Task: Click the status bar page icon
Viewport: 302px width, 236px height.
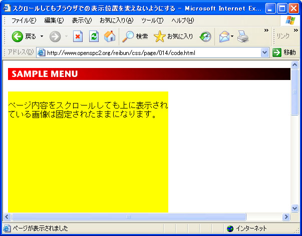Action: [x=7, y=228]
